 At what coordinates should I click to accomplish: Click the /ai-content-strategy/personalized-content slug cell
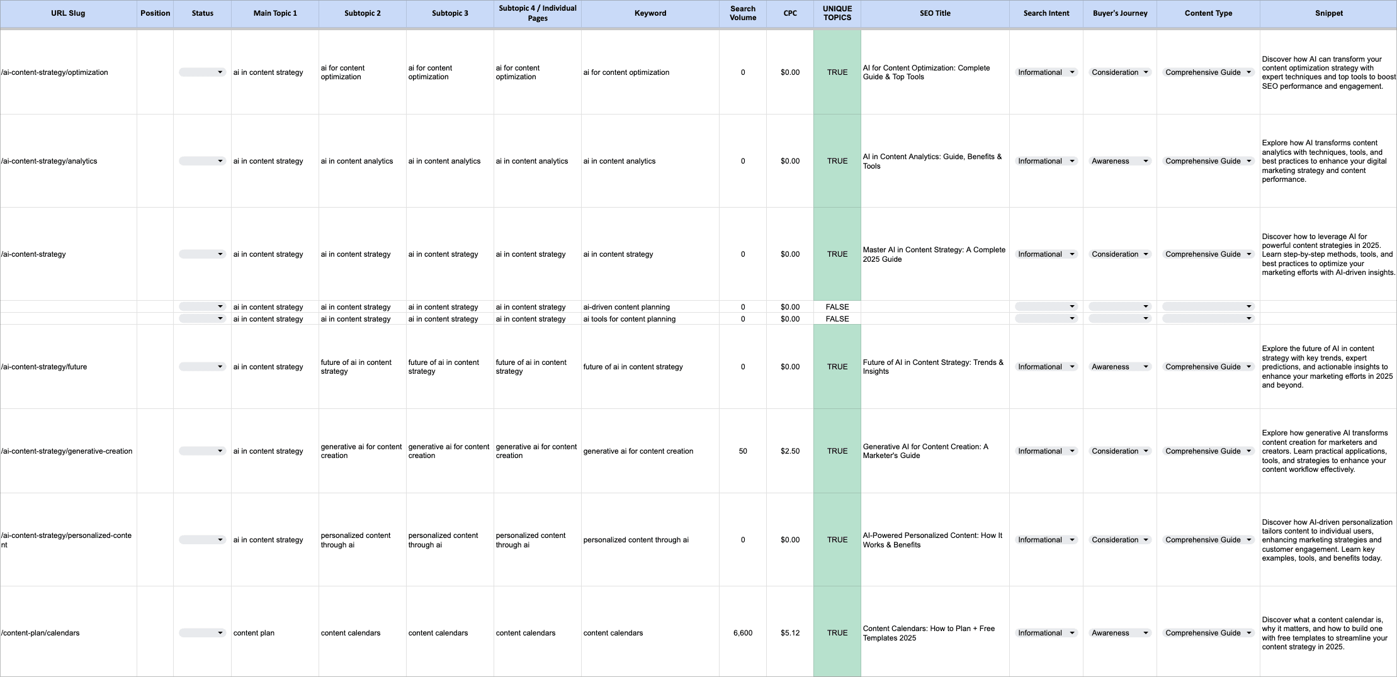tap(68, 540)
